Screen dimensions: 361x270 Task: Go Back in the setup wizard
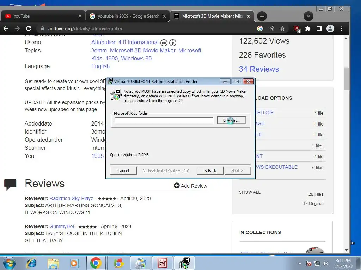point(210,171)
